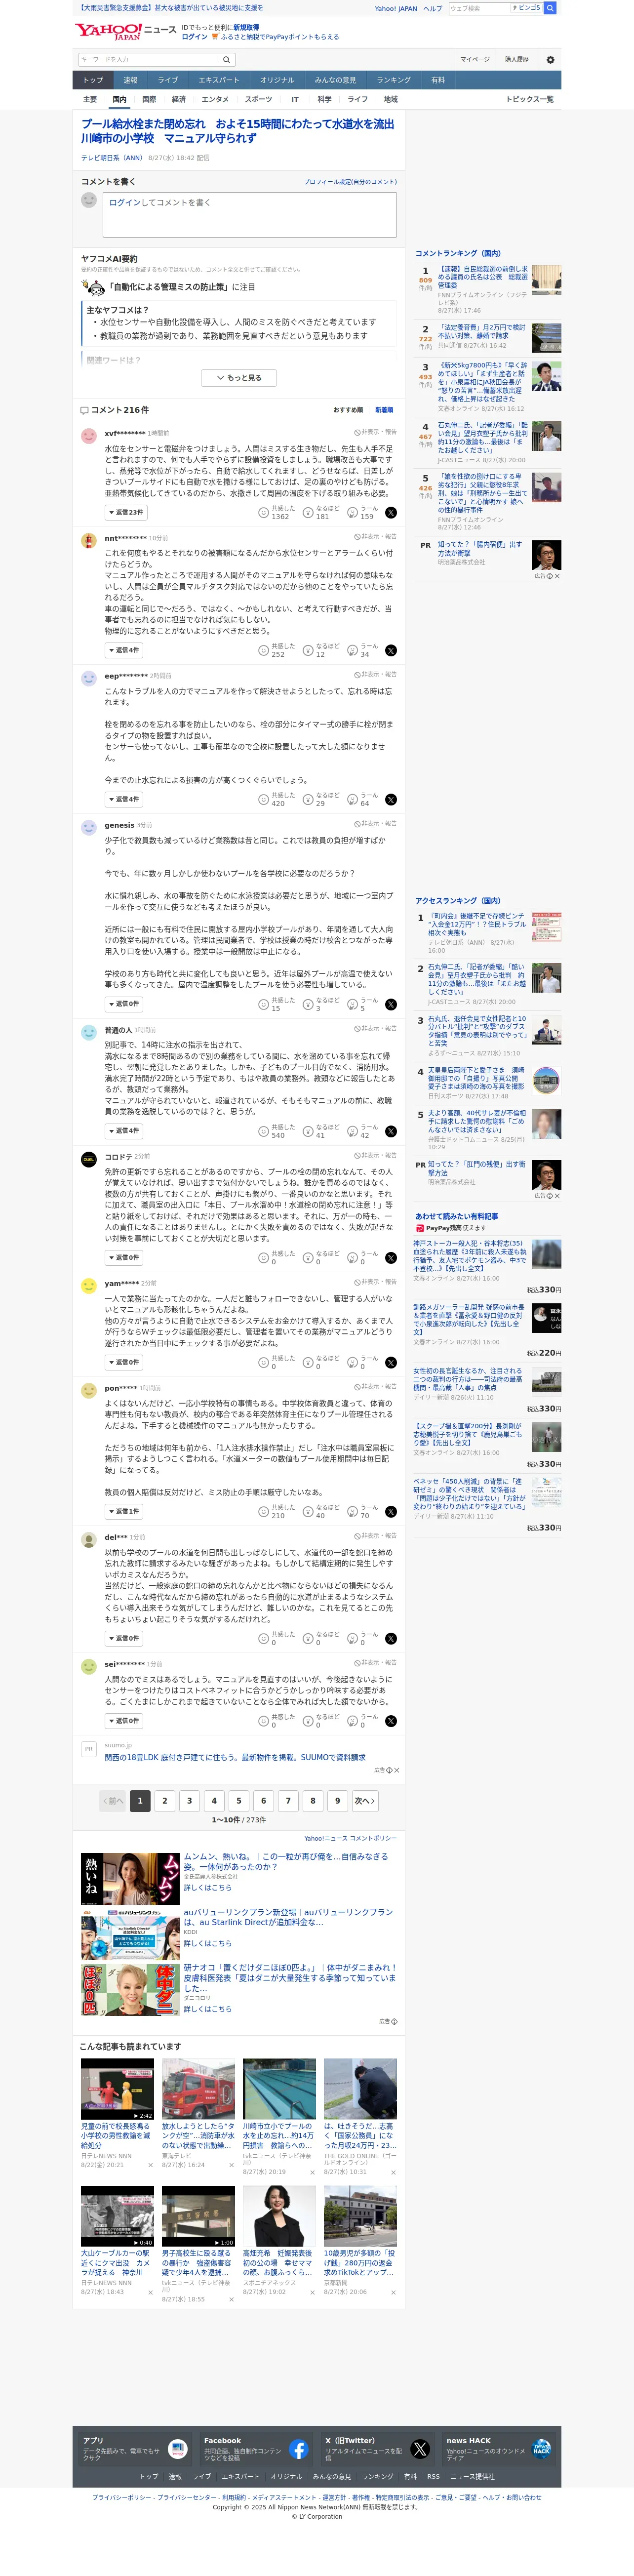Click the ログイン link in header
This screenshot has height=2576, width=634.
click(x=194, y=37)
